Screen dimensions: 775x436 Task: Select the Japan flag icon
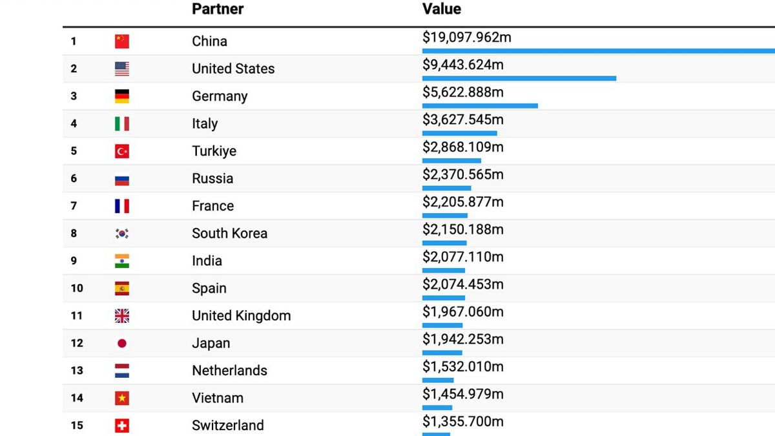coord(122,343)
